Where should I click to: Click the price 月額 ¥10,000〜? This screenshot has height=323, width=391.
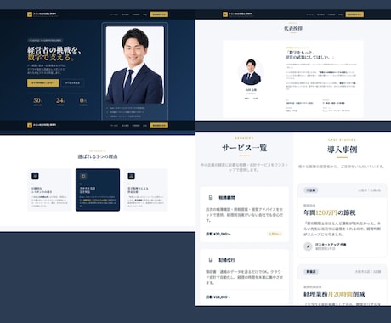click(218, 297)
